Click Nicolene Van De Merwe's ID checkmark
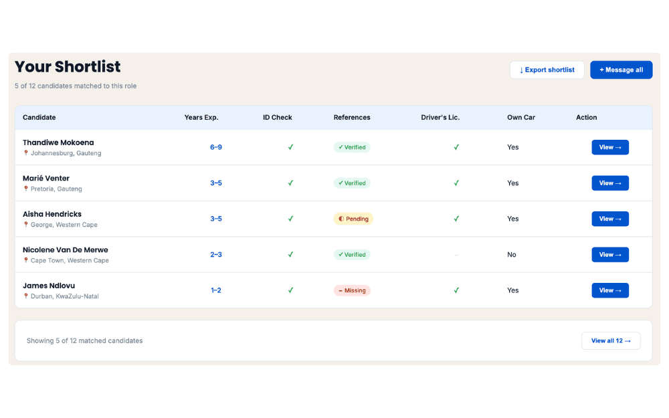 (290, 255)
